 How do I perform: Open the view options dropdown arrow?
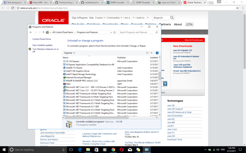tap(151, 53)
